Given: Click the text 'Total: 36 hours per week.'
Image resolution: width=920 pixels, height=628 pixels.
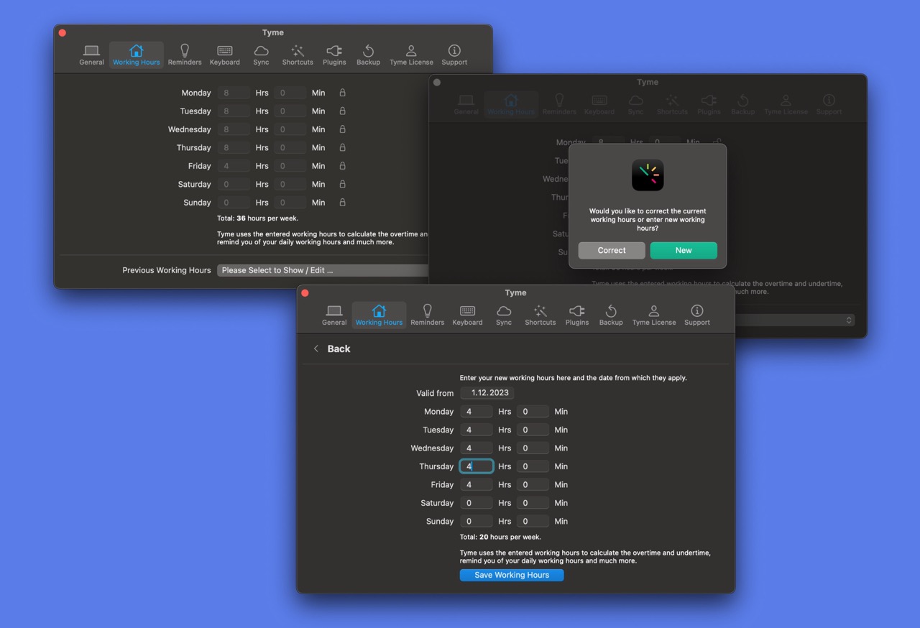Looking at the screenshot, I should pyautogui.click(x=257, y=218).
